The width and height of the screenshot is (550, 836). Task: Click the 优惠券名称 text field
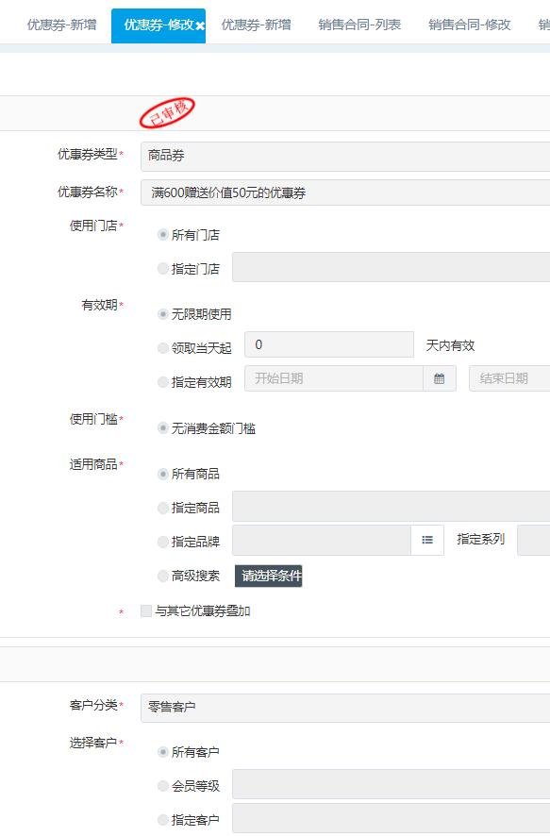pos(345,192)
